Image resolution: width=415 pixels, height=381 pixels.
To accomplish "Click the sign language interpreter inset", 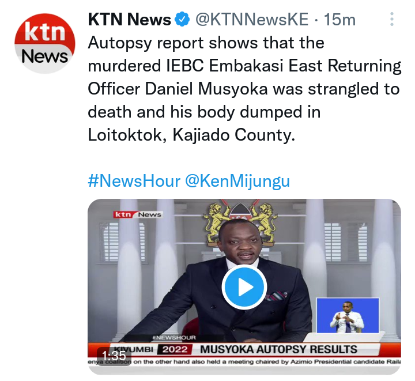I will pyautogui.click(x=348, y=315).
